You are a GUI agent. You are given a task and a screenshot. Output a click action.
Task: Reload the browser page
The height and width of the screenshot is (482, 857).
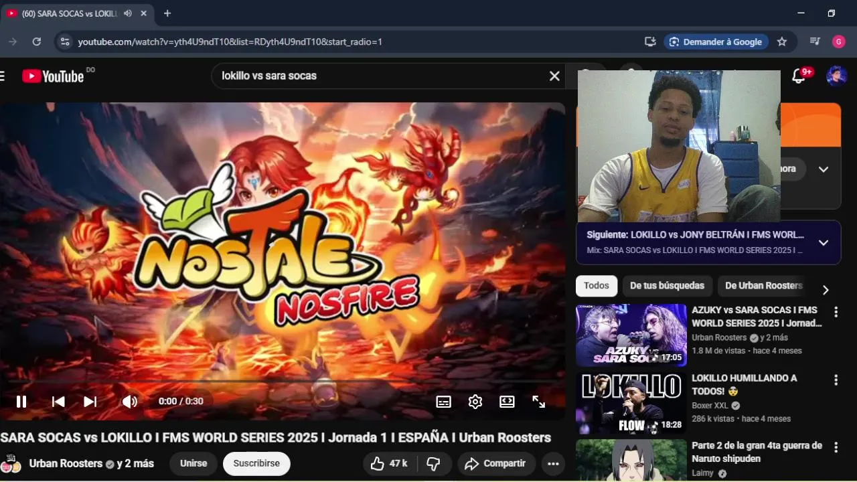coord(37,42)
